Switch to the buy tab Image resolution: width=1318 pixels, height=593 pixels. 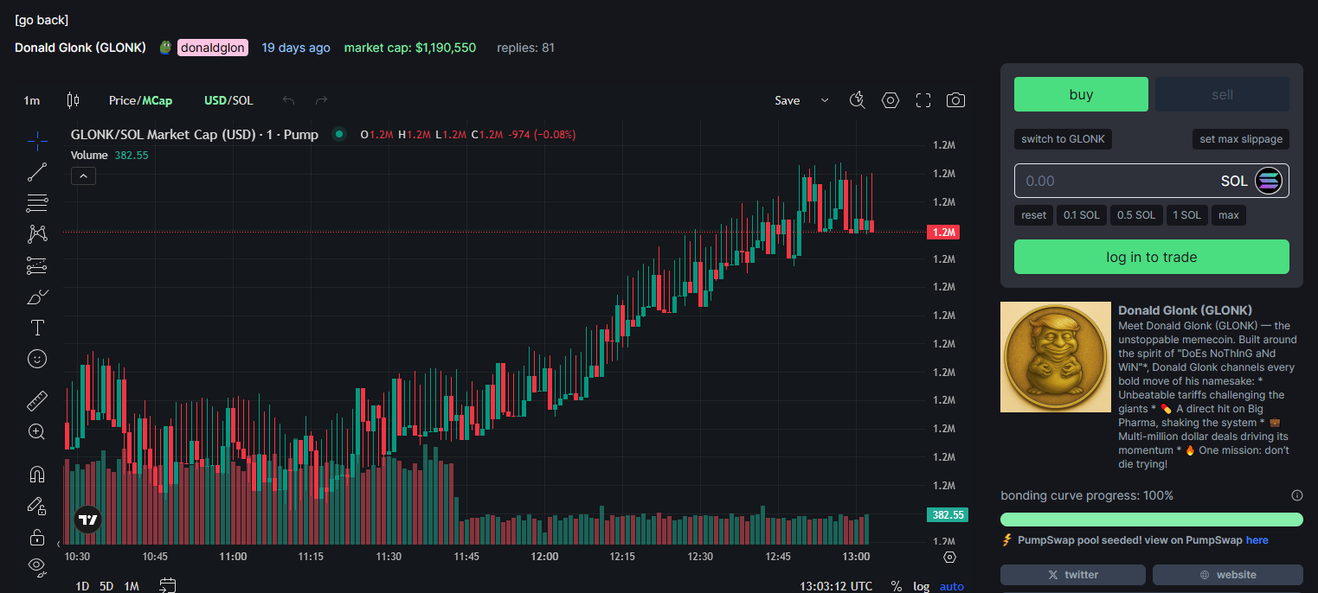(1081, 94)
